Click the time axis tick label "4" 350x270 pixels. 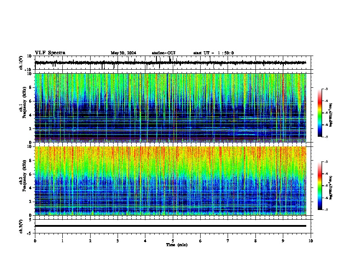pyautogui.click(x=145, y=241)
